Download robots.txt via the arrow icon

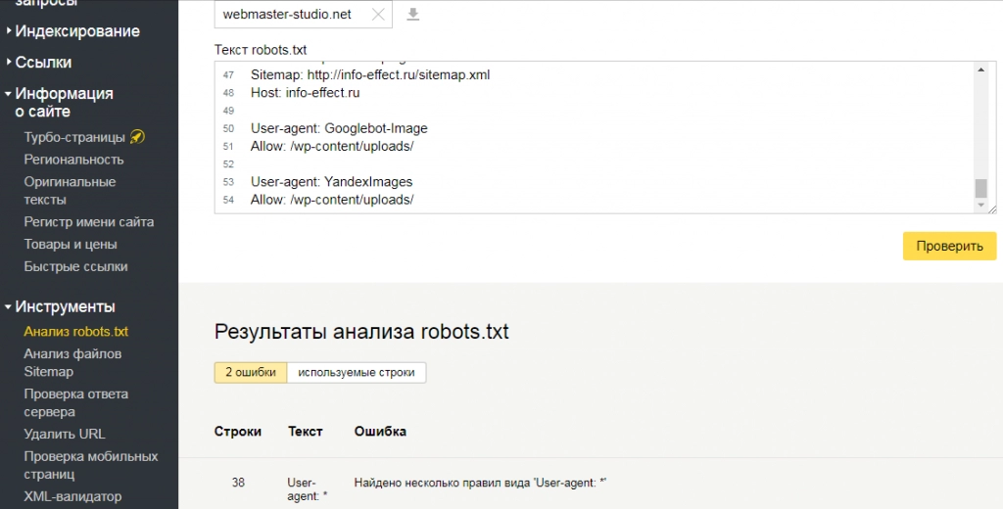(x=413, y=14)
